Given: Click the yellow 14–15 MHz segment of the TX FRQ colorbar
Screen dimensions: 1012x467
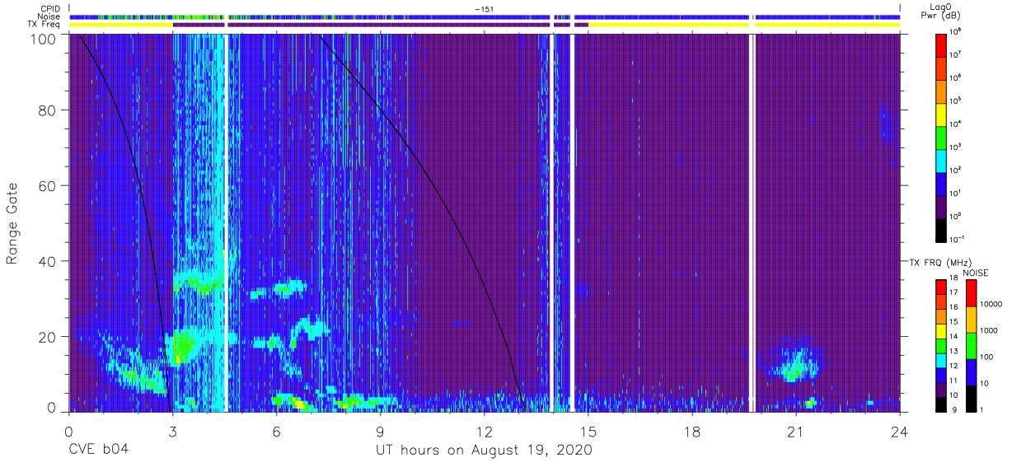Looking at the screenshot, I should pyautogui.click(x=941, y=329).
